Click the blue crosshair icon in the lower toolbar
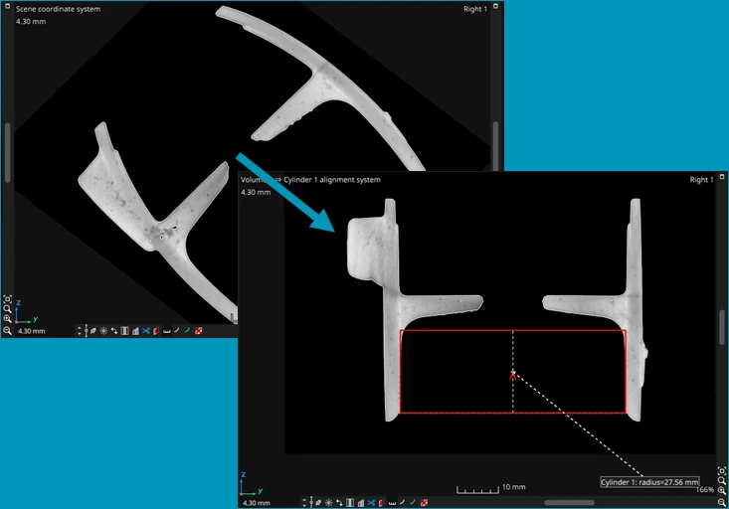The height and width of the screenshot is (509, 729). pyautogui.click(x=369, y=503)
